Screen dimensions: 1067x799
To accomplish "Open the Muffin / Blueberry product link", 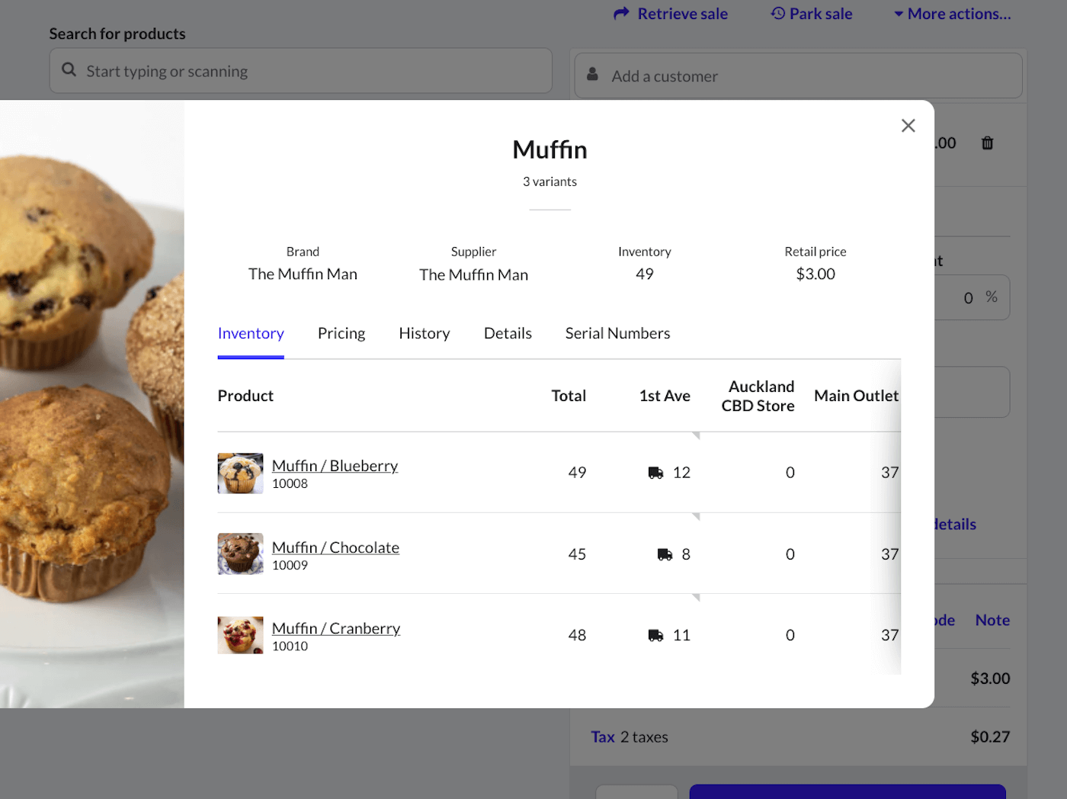I will (335, 466).
